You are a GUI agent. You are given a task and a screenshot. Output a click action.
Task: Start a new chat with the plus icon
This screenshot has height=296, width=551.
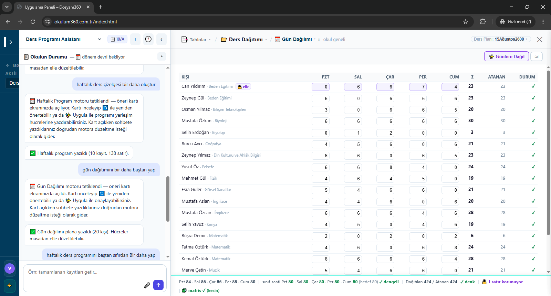135,39
